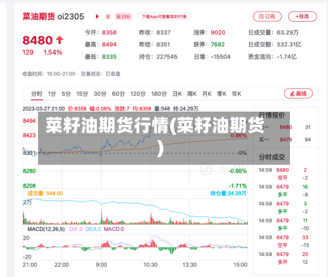Add to watchlist with +自选 button
328x277 pixels.
302,16
